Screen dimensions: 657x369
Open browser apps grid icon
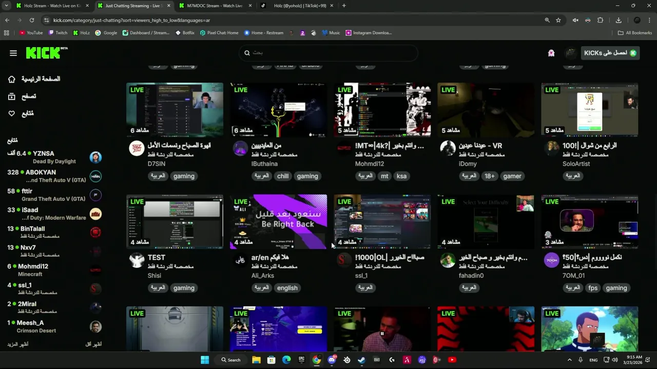tap(6, 33)
